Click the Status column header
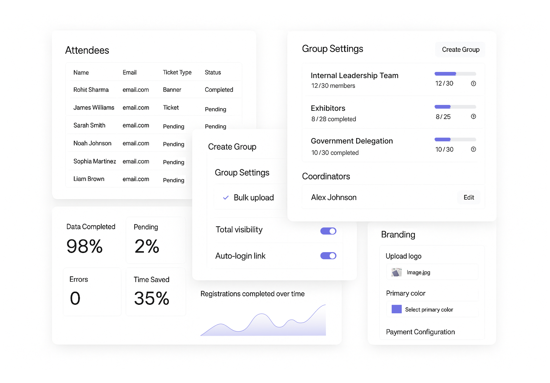This screenshot has width=550, height=383. pyautogui.click(x=213, y=73)
